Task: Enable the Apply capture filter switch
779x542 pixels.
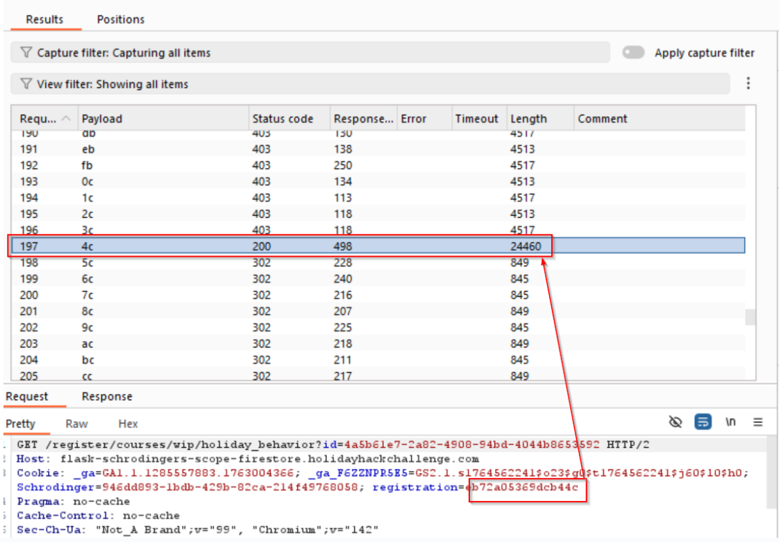Action: tap(633, 53)
